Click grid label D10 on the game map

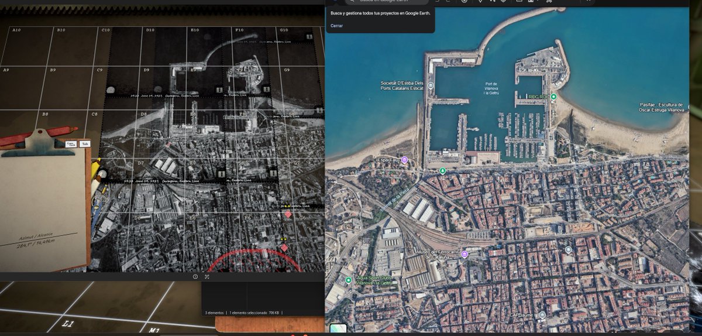tap(150, 30)
